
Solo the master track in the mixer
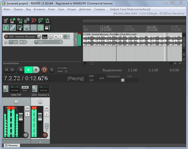(27, 114)
